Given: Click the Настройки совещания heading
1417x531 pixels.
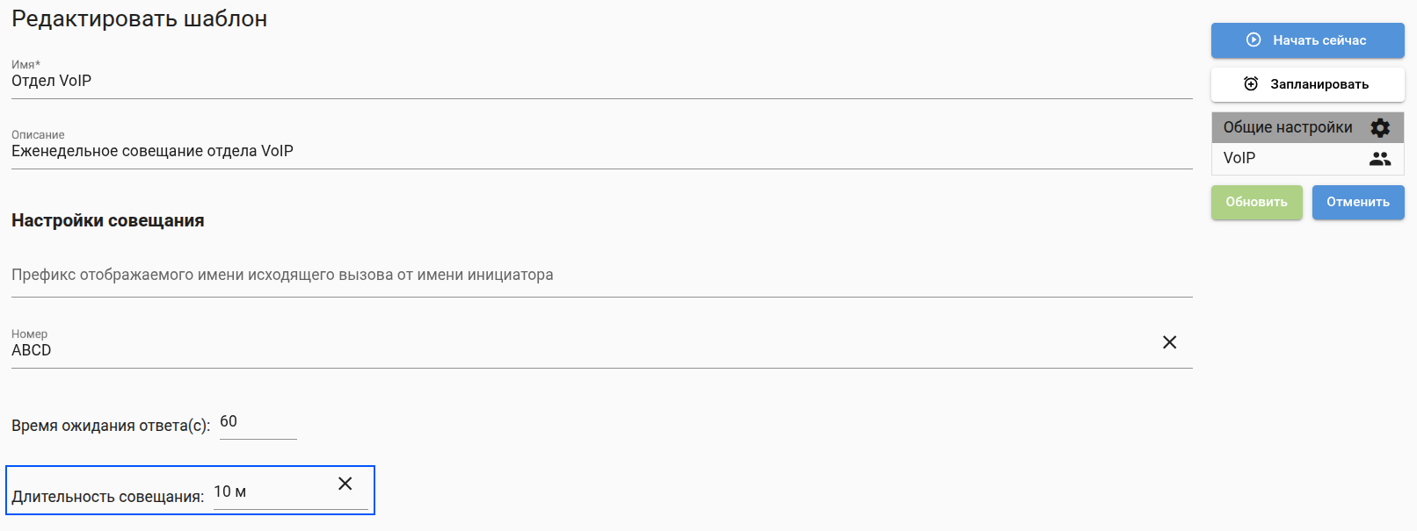Looking at the screenshot, I should (x=108, y=221).
